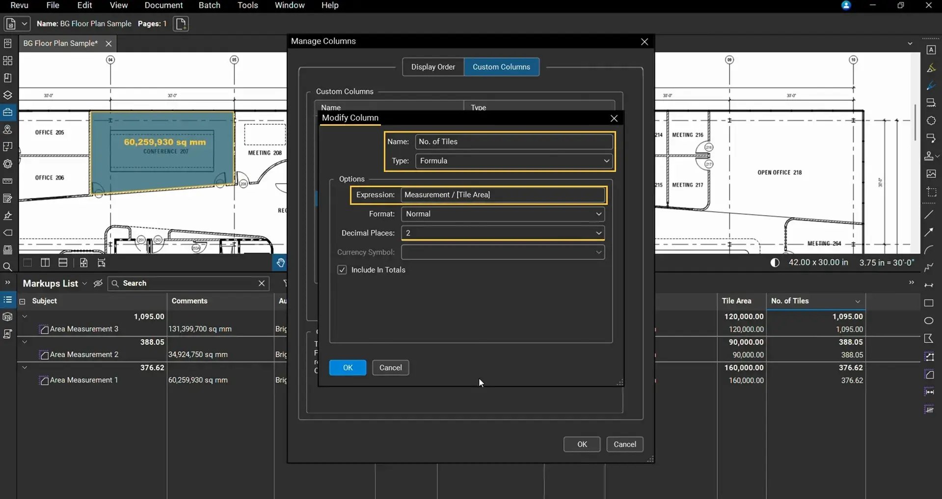Click the Comments column header
This screenshot has height=499, width=942.
tap(220, 301)
